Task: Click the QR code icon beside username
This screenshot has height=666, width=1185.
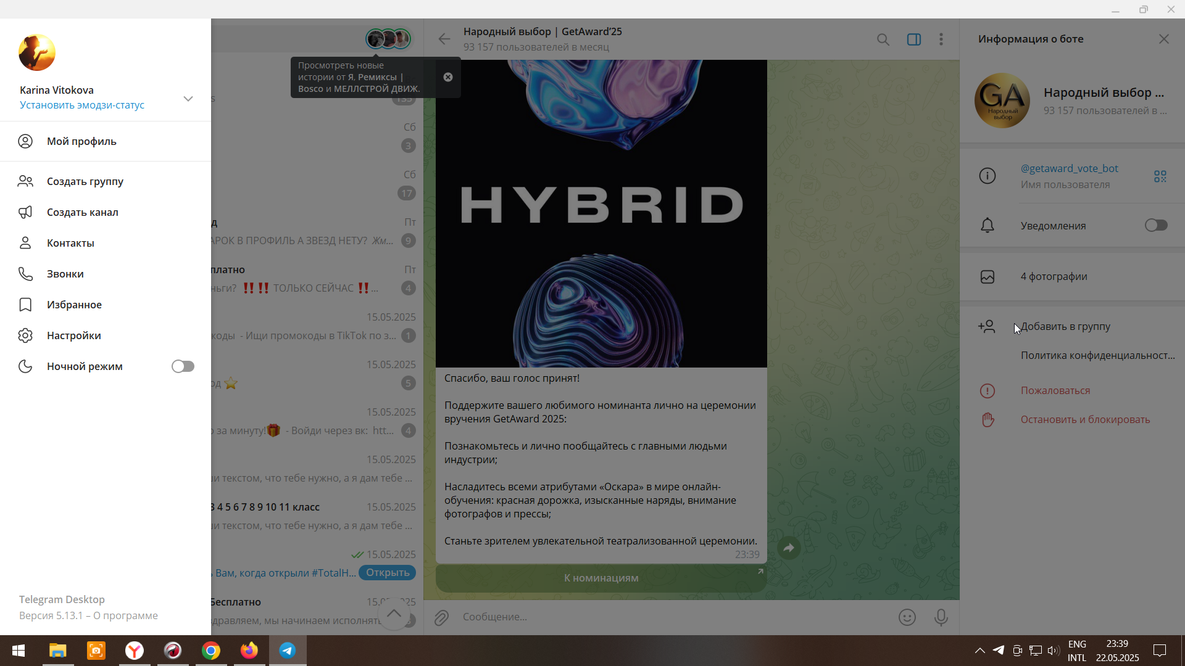Action: pos(1160,176)
